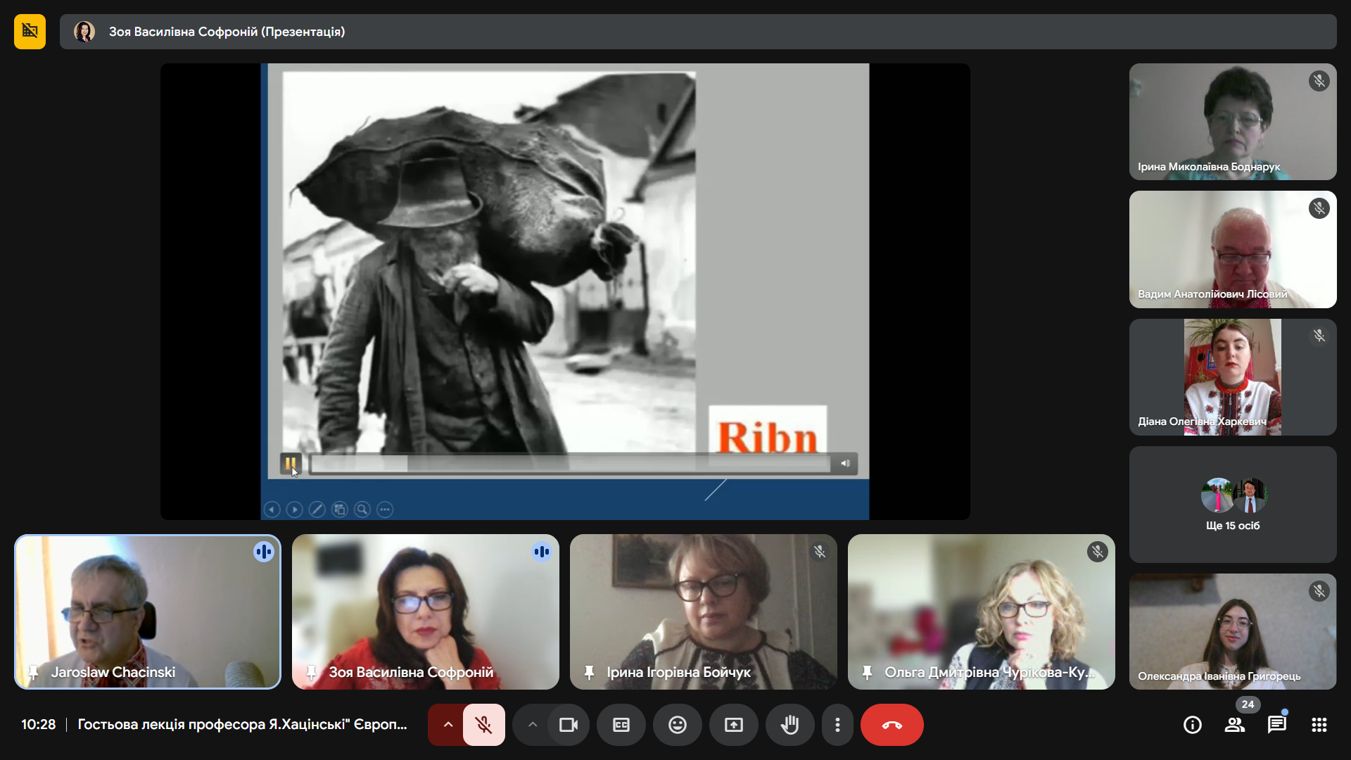The width and height of the screenshot is (1351, 760).
Task: Open the three-dot more options menu
Action: click(x=837, y=725)
